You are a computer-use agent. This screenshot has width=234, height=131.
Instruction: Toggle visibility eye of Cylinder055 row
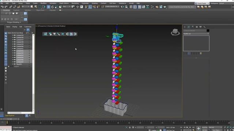pos(13,35)
